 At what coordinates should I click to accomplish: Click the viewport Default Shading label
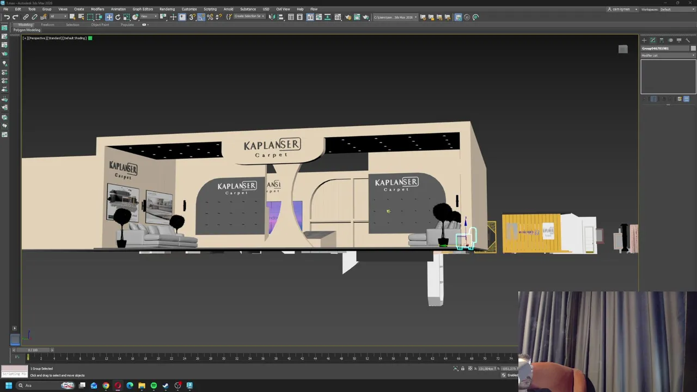[x=76, y=38]
